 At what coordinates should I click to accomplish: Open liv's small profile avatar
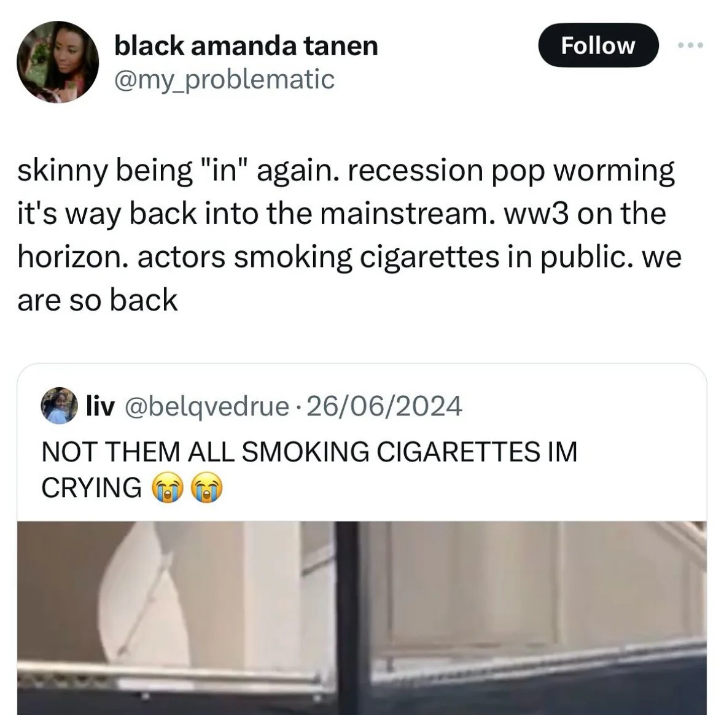pyautogui.click(x=59, y=405)
